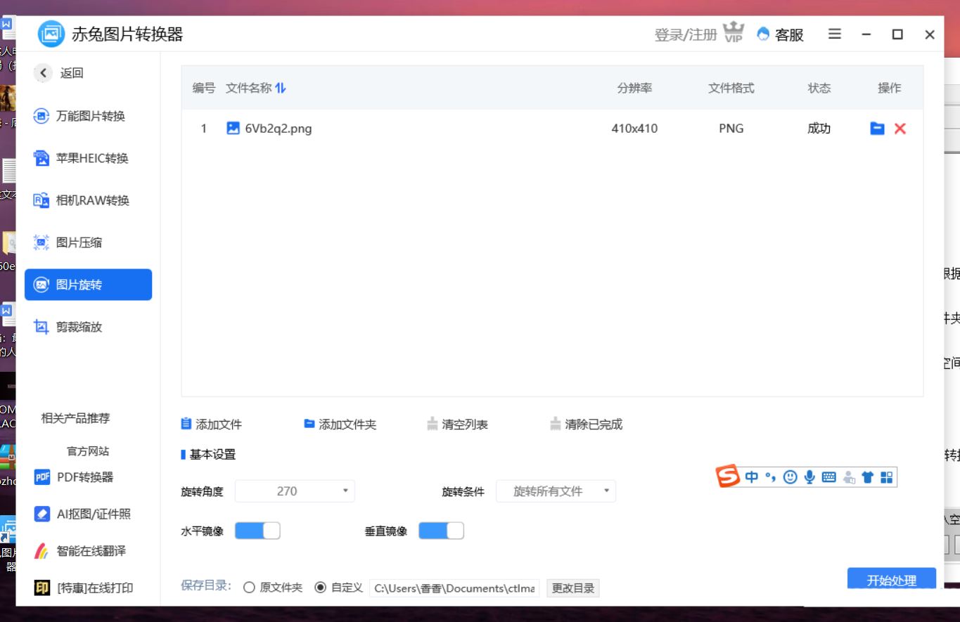
Task: Click 更改目录 button
Action: click(x=573, y=588)
